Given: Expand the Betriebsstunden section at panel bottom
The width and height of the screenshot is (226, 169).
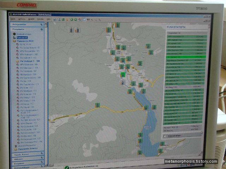Looking at the screenshot, I should 28,167.
